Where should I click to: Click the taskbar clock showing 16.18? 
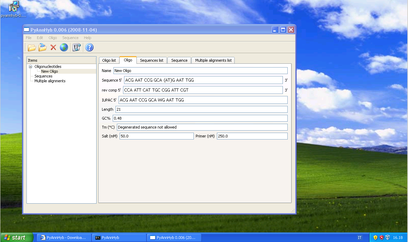click(398, 238)
